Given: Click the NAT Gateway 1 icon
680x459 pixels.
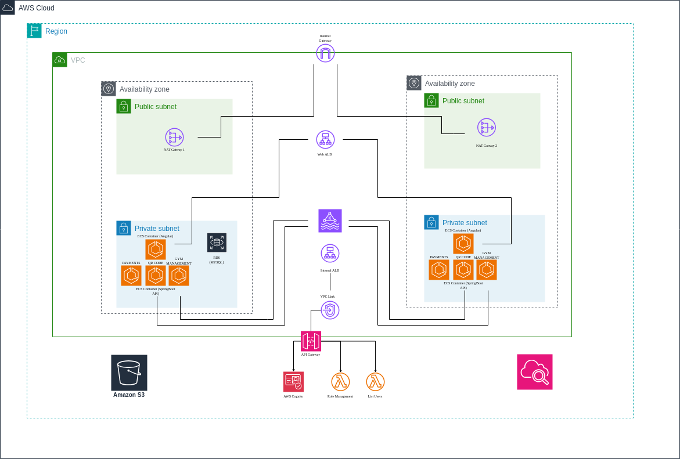Looking at the screenshot, I should coord(174,138).
